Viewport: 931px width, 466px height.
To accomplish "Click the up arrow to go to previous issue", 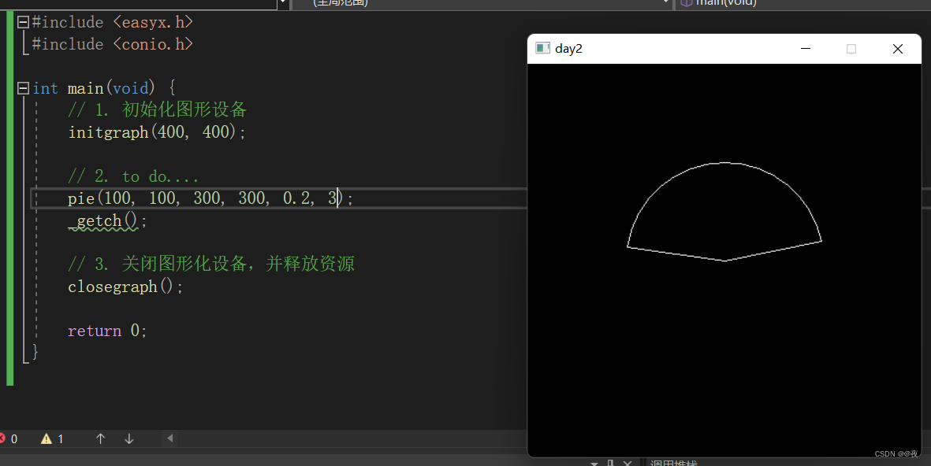I will click(101, 438).
